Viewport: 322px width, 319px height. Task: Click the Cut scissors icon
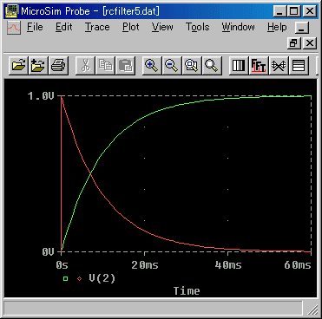[x=85, y=65]
